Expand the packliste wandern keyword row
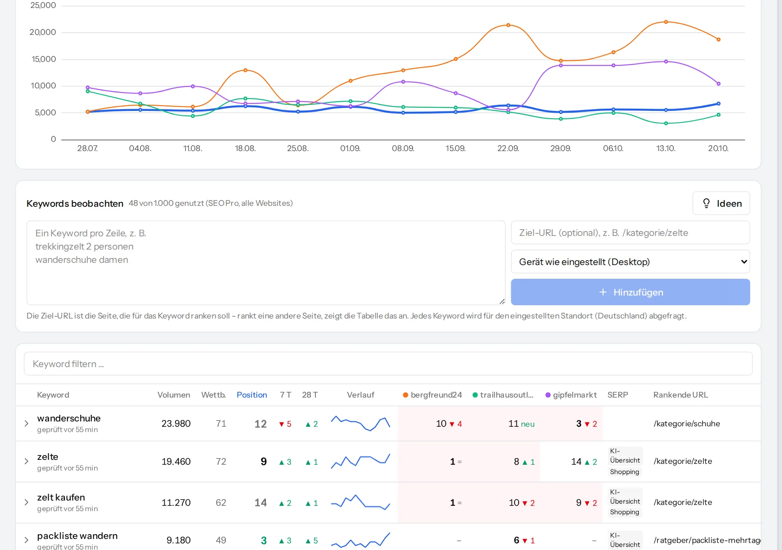Screen dimensions: 782x550 (x=27, y=540)
